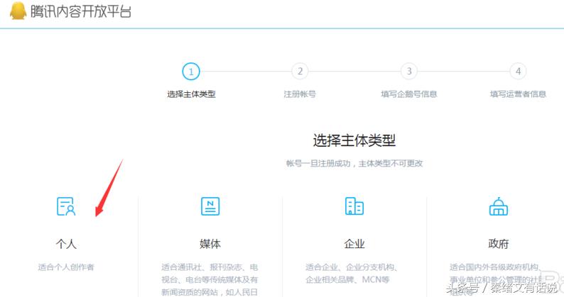
Task: Click step 3 circle in progress bar
Action: coord(409,72)
